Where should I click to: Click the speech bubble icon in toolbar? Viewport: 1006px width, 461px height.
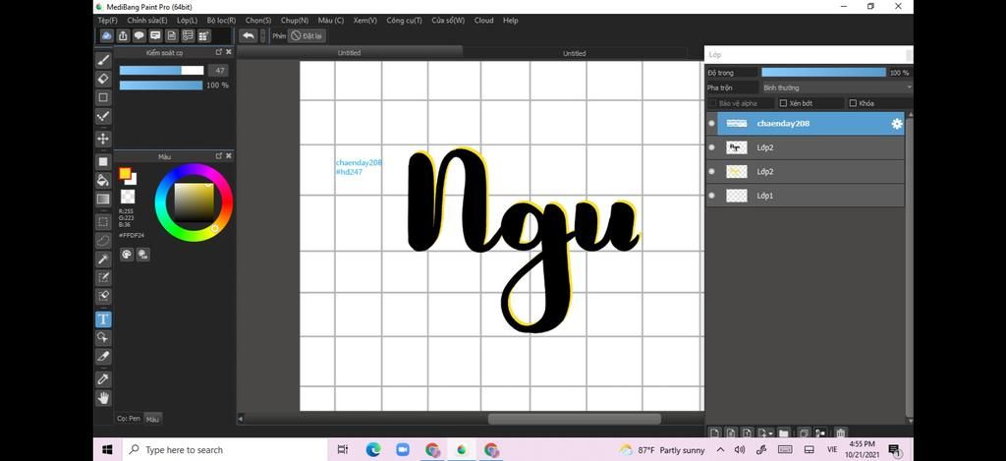(x=140, y=36)
